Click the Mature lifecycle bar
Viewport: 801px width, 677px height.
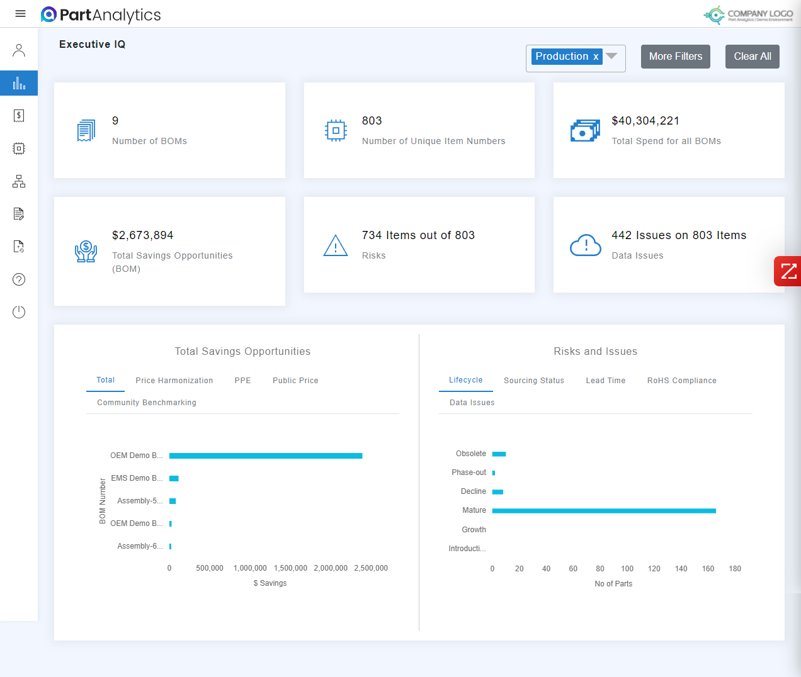tap(605, 510)
